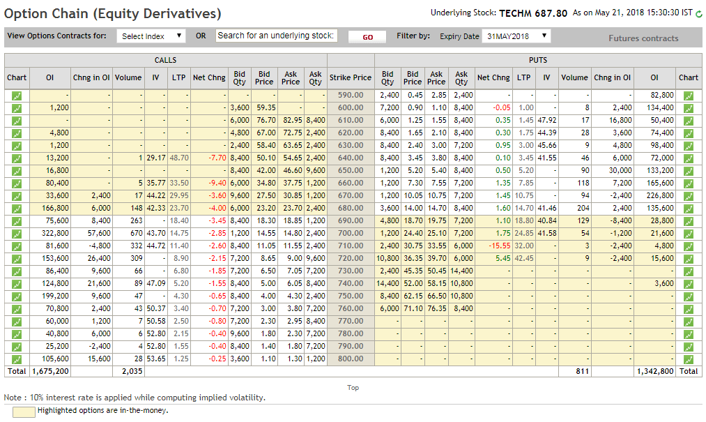Open calls chart icon for strike 700.00
The width and height of the screenshot is (706, 422).
(x=17, y=234)
